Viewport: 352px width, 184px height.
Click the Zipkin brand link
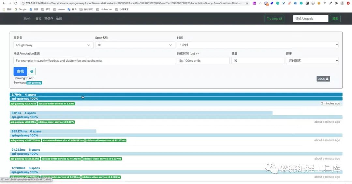click(27, 19)
